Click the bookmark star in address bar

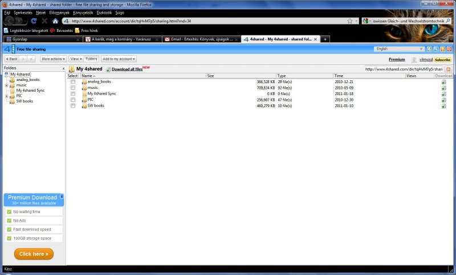[x=350, y=21]
